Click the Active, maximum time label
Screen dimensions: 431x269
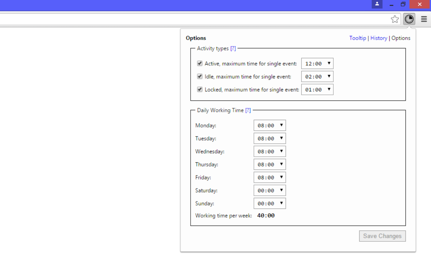point(251,64)
